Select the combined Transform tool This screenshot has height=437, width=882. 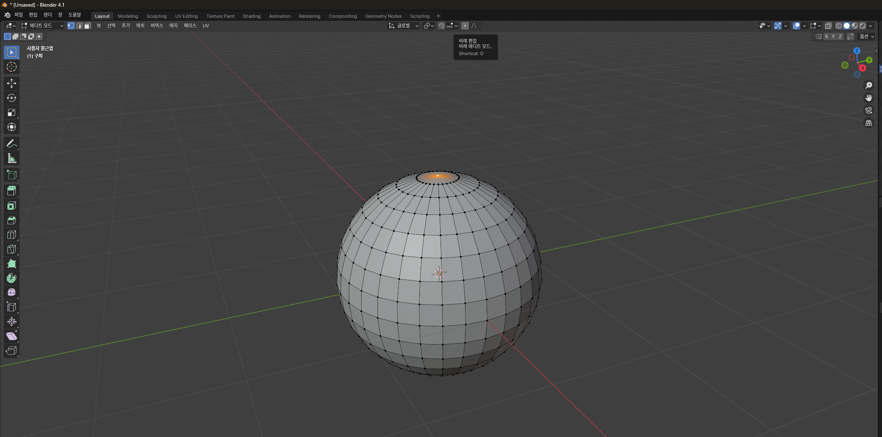coord(12,127)
